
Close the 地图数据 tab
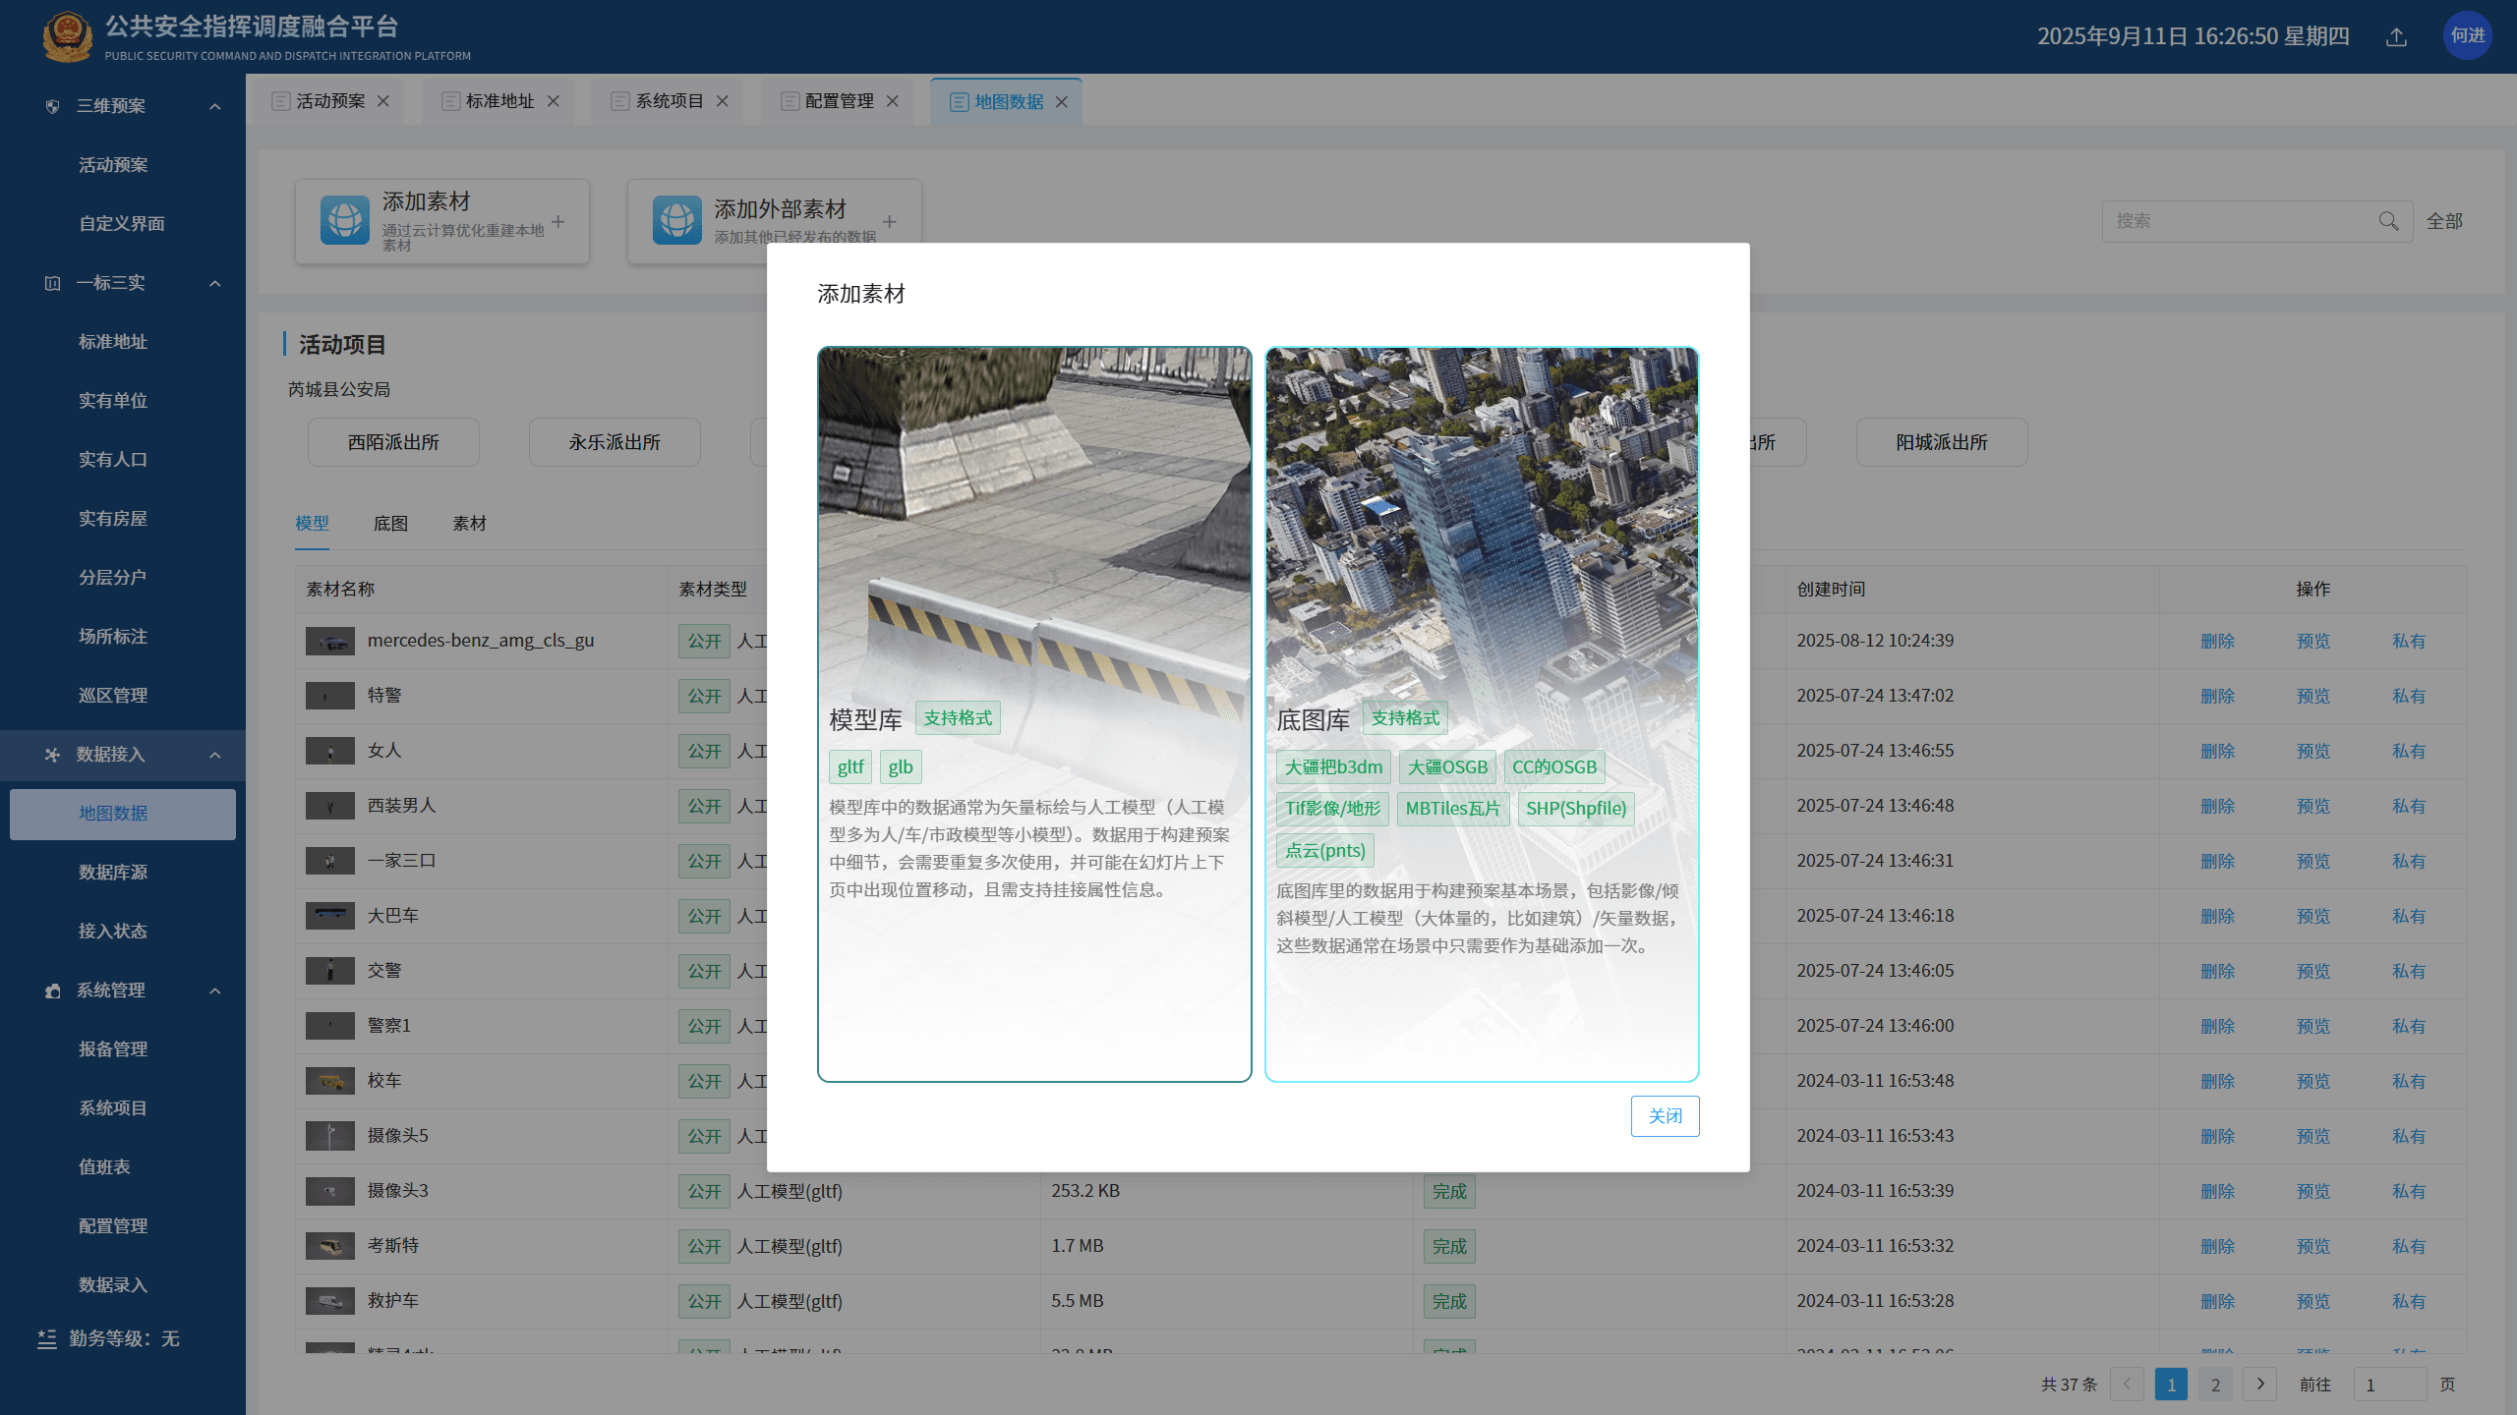point(1061,102)
